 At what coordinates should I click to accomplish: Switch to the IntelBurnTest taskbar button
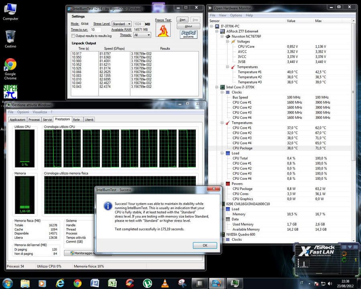217,283
